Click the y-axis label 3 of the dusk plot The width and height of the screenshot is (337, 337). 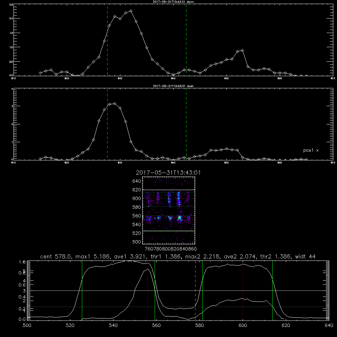coord(12,106)
